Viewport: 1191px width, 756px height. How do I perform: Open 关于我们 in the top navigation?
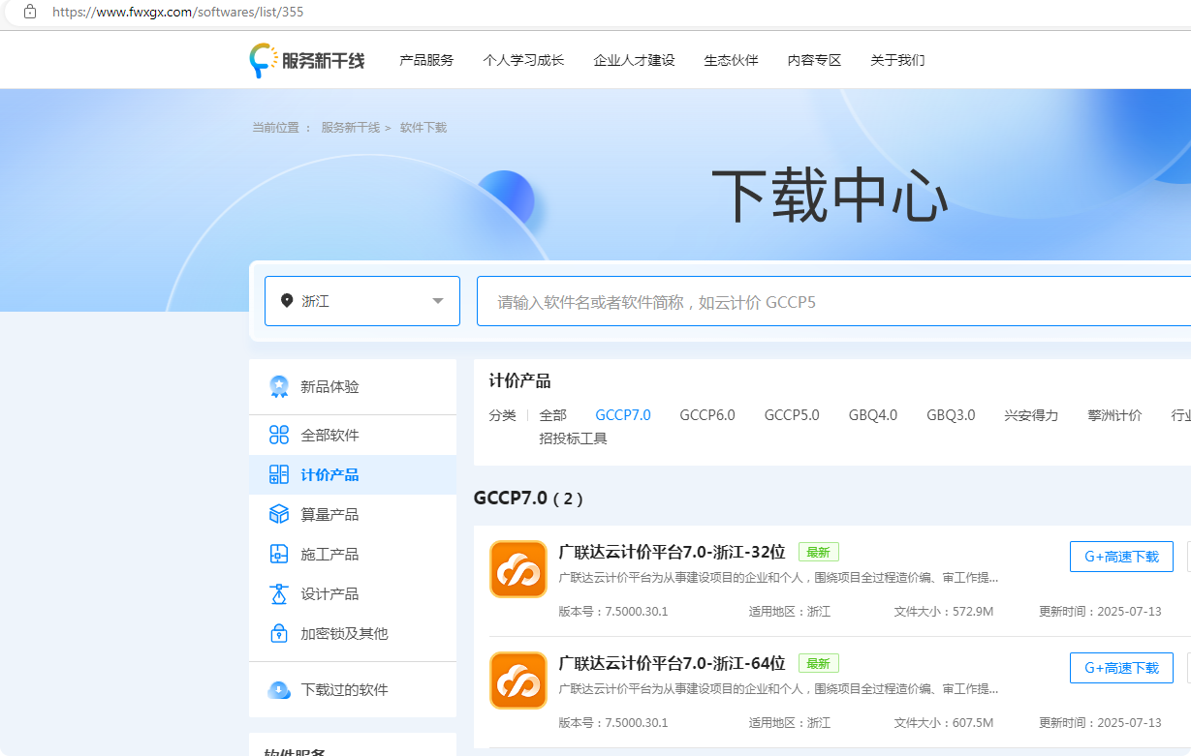click(897, 60)
